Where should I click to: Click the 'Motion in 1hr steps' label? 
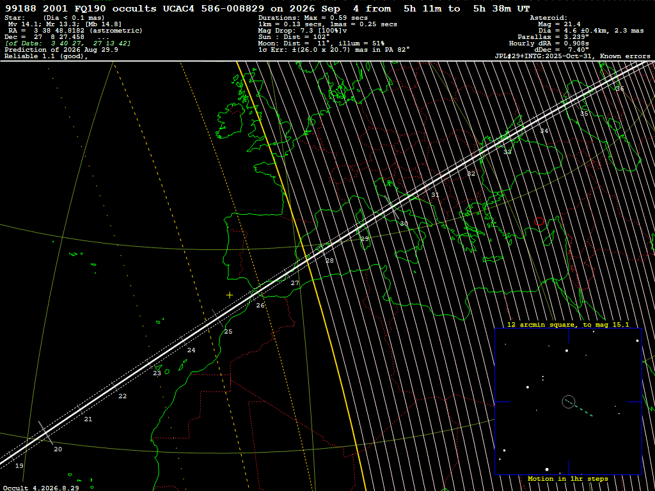(568, 479)
